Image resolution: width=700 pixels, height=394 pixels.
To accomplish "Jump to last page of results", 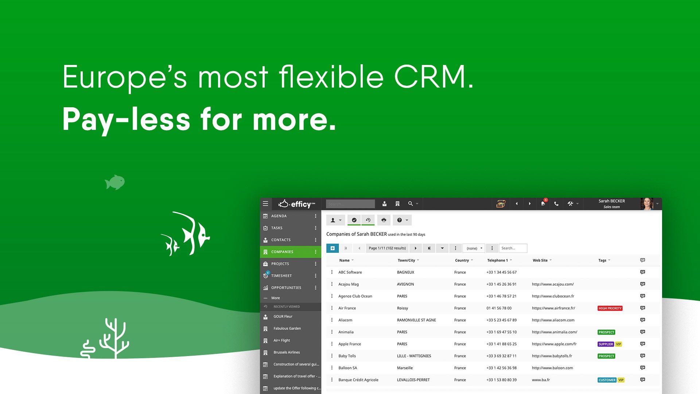I will click(x=429, y=248).
